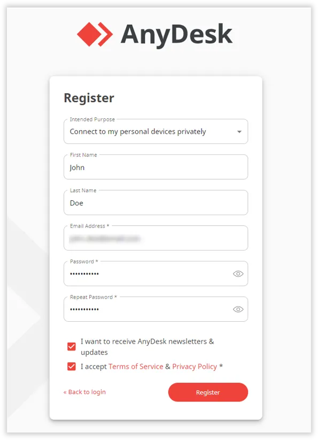
Task: Click the First Name input field
Action: click(x=156, y=167)
